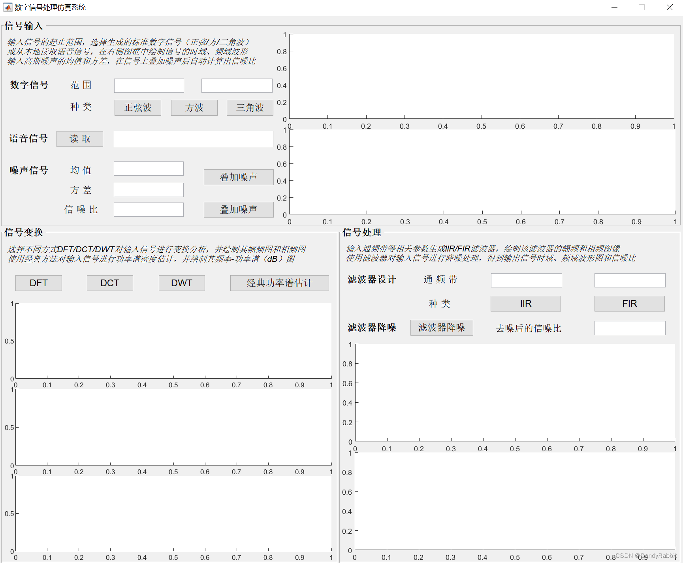Click the 读取 button to load voice signal
Image resolution: width=683 pixels, height=563 pixels.
pos(79,139)
